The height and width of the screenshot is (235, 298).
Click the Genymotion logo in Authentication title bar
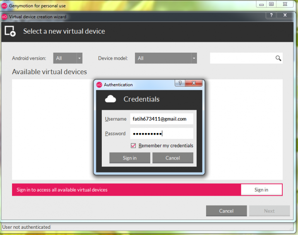coord(99,85)
